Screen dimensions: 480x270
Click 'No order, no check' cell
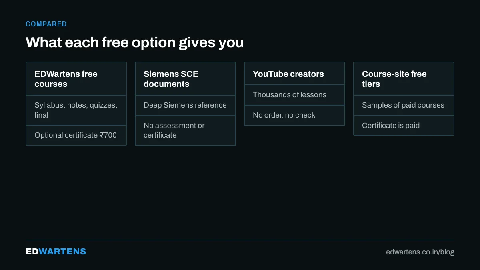(294, 115)
